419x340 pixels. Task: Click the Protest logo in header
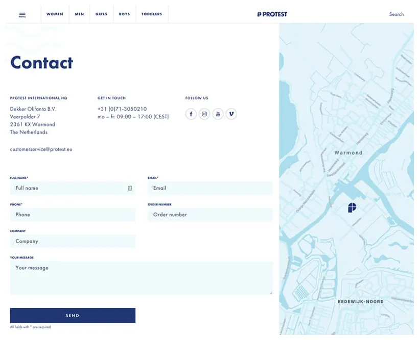tap(272, 14)
